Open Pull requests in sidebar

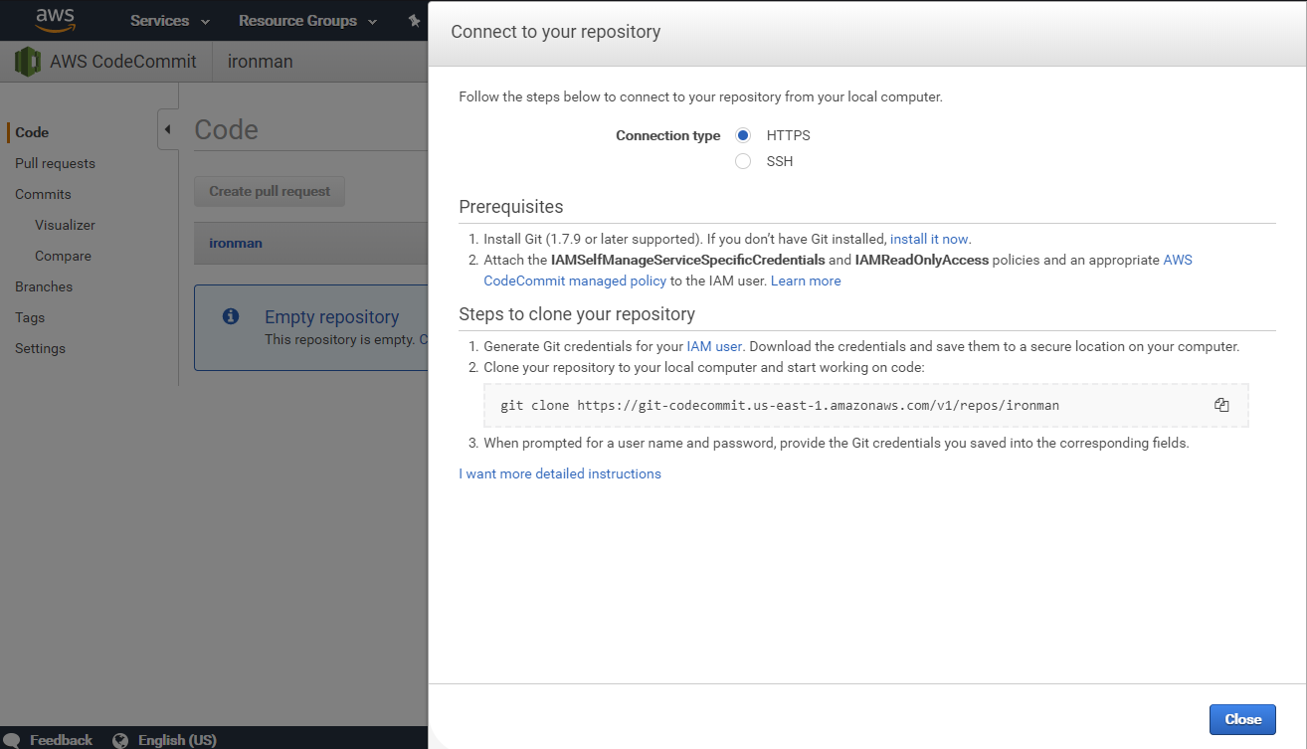point(55,163)
